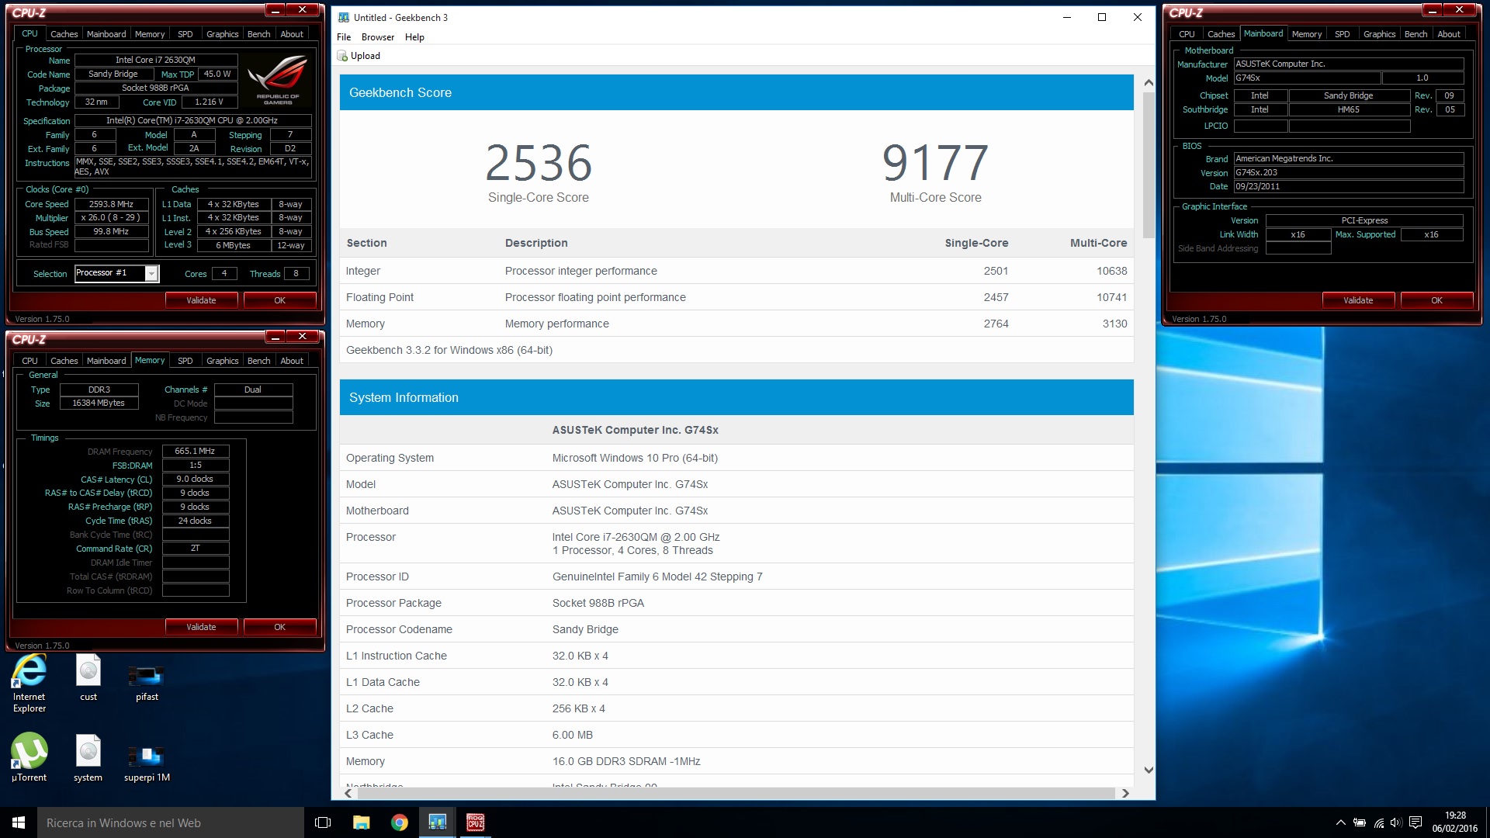Minimize the Memory CPU-Z window

click(x=275, y=336)
